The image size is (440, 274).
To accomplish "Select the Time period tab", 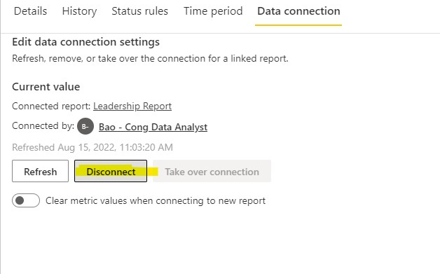I will tap(213, 11).
